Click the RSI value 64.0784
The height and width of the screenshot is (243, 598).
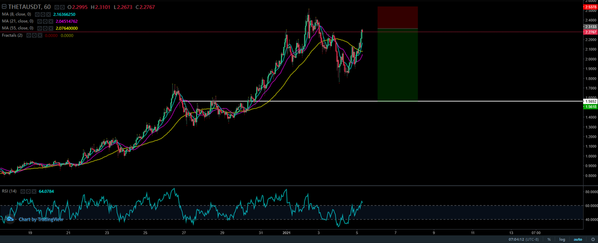click(x=46, y=192)
